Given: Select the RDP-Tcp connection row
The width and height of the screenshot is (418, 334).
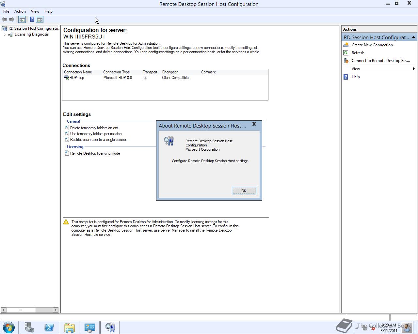Looking at the screenshot, I should [x=165, y=78].
